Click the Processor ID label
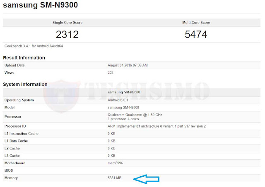 tap(15, 126)
